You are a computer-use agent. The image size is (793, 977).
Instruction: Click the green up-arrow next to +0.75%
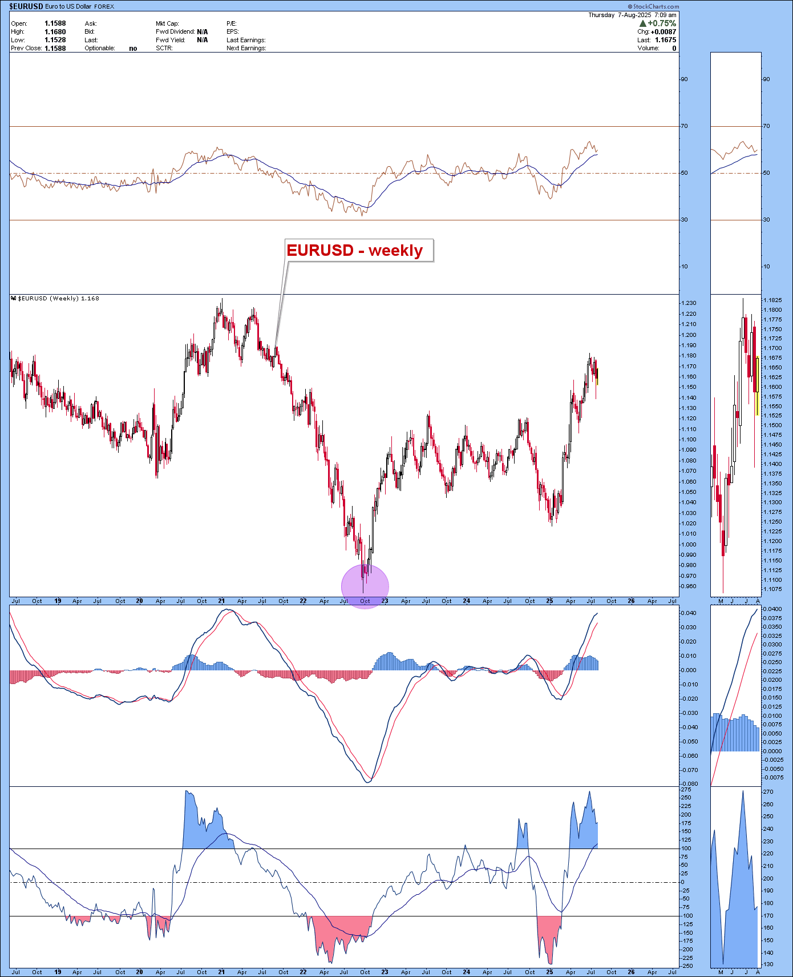643,23
